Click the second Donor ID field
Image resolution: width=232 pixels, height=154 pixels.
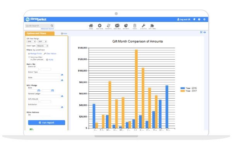click(x=46, y=69)
